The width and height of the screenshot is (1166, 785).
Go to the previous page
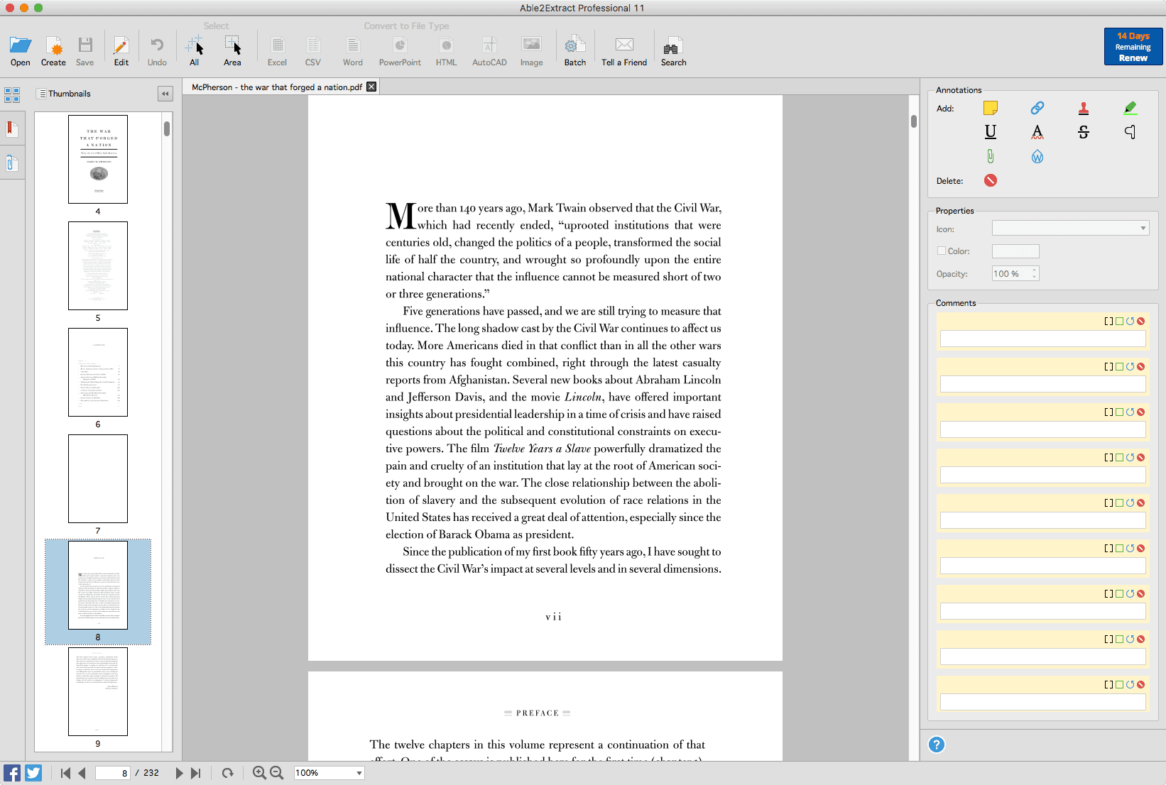[82, 773]
